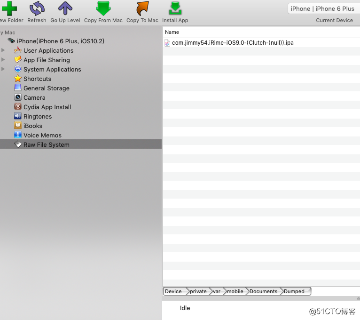The width and height of the screenshot is (360, 320).
Task: Click the Voice Memos microphone icon
Action: (x=18, y=135)
